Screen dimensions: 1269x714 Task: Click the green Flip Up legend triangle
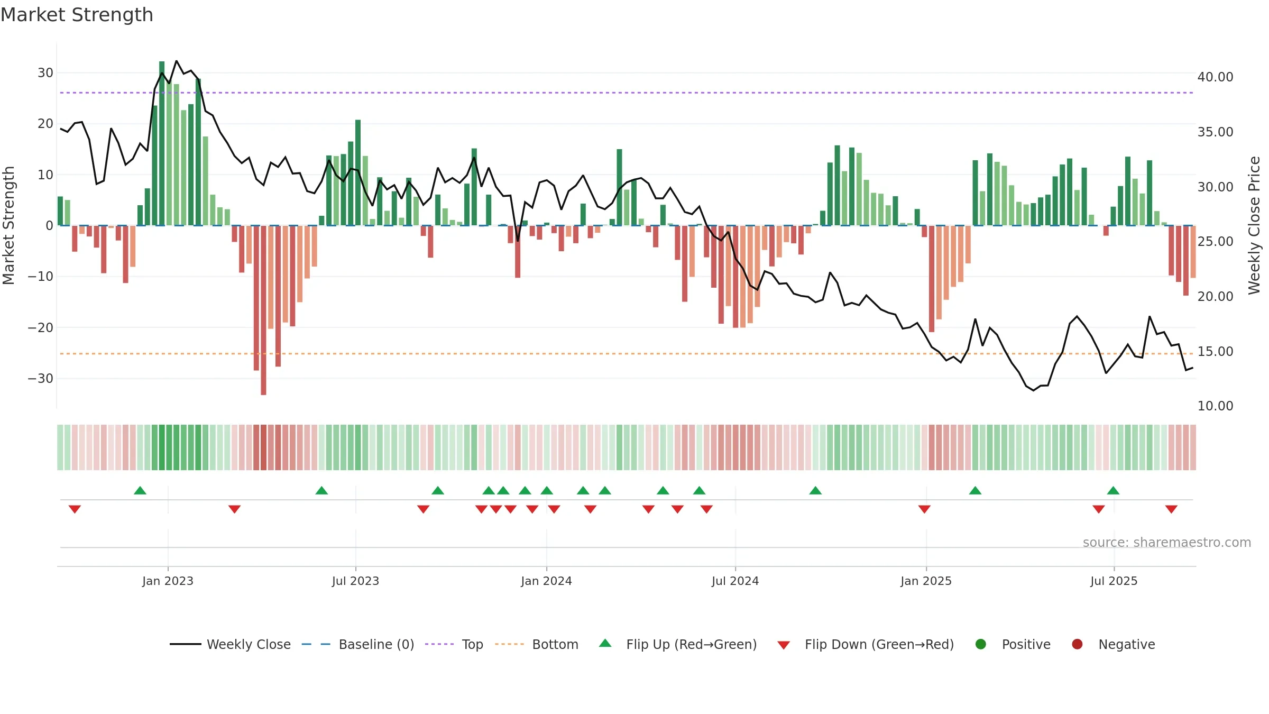point(605,643)
